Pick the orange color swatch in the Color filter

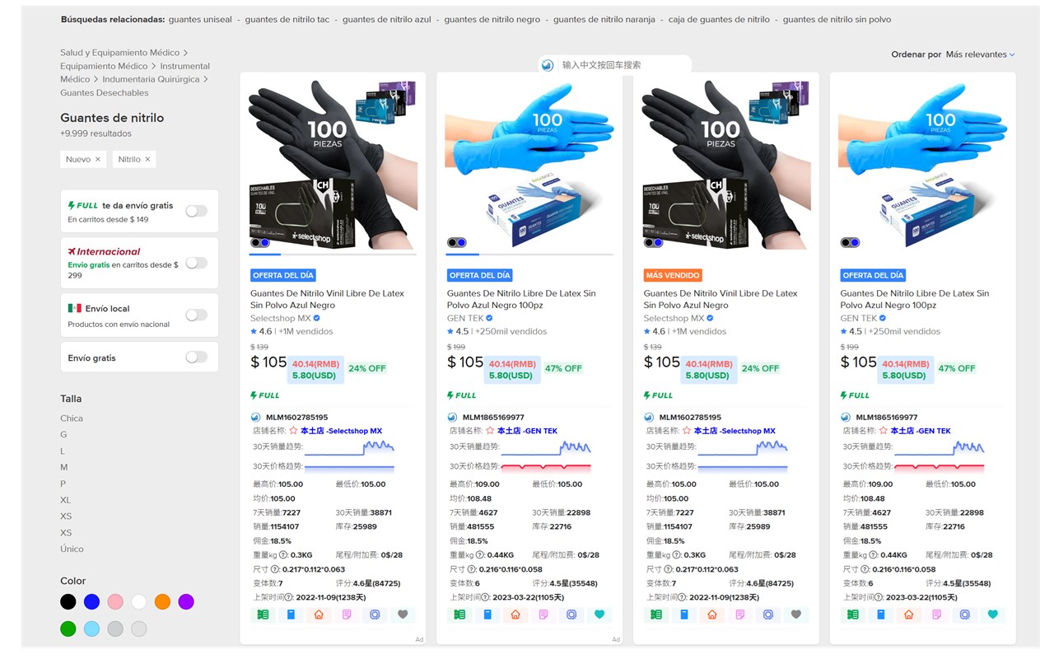click(x=162, y=602)
